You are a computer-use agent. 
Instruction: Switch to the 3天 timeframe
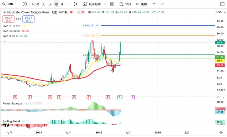pos(50,4)
